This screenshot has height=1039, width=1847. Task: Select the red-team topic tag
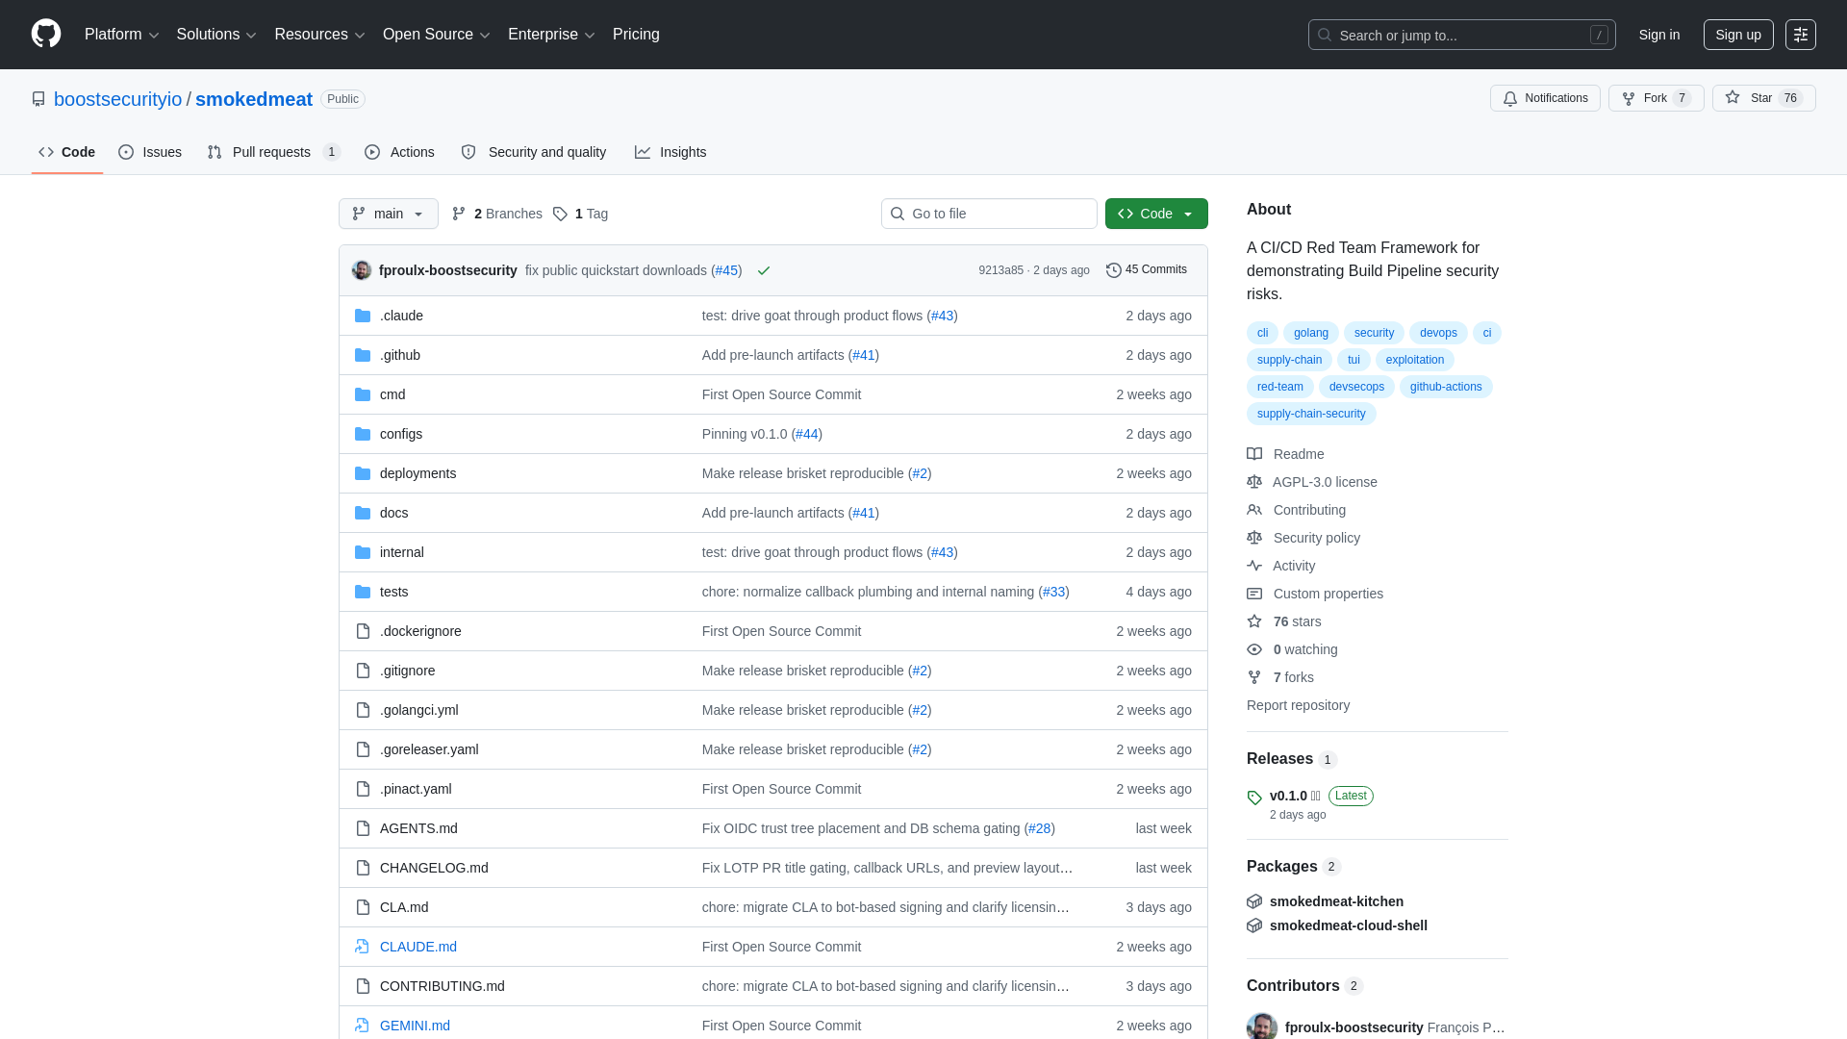[1279, 387]
